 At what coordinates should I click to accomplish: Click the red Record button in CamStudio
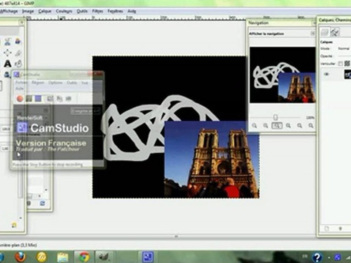[20, 99]
